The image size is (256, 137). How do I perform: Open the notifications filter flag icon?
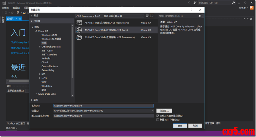click(189, 3)
